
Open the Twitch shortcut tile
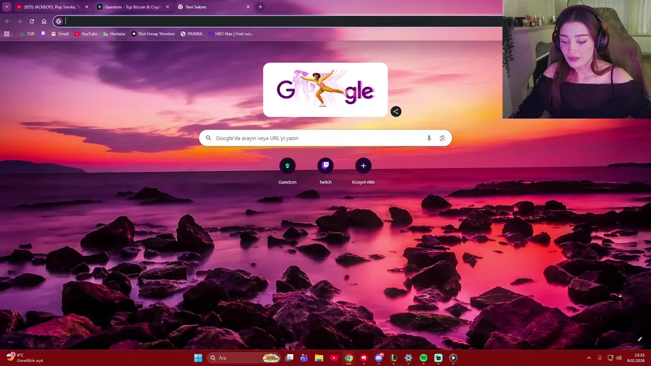click(325, 171)
